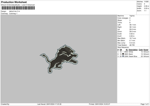Click the Stitches value '11095'
This screenshot has height=106, width=150.
click(x=146, y=2)
